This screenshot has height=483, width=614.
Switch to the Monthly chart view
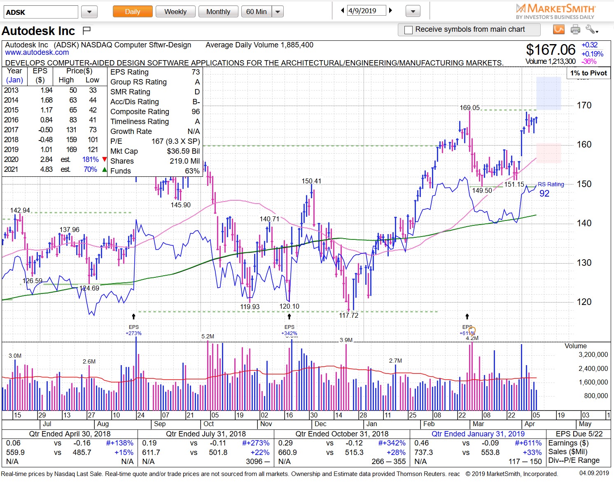pos(218,11)
